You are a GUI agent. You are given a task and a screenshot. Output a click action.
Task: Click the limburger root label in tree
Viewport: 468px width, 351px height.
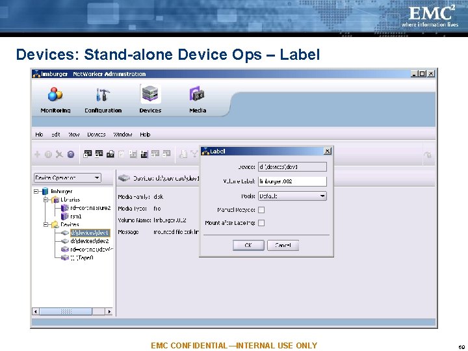pos(62,191)
